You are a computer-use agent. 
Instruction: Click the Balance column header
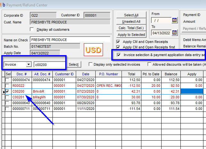(171, 74)
